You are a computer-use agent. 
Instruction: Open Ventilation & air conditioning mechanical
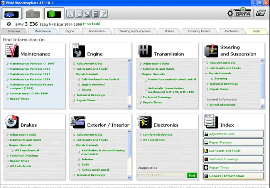[x=103, y=152]
